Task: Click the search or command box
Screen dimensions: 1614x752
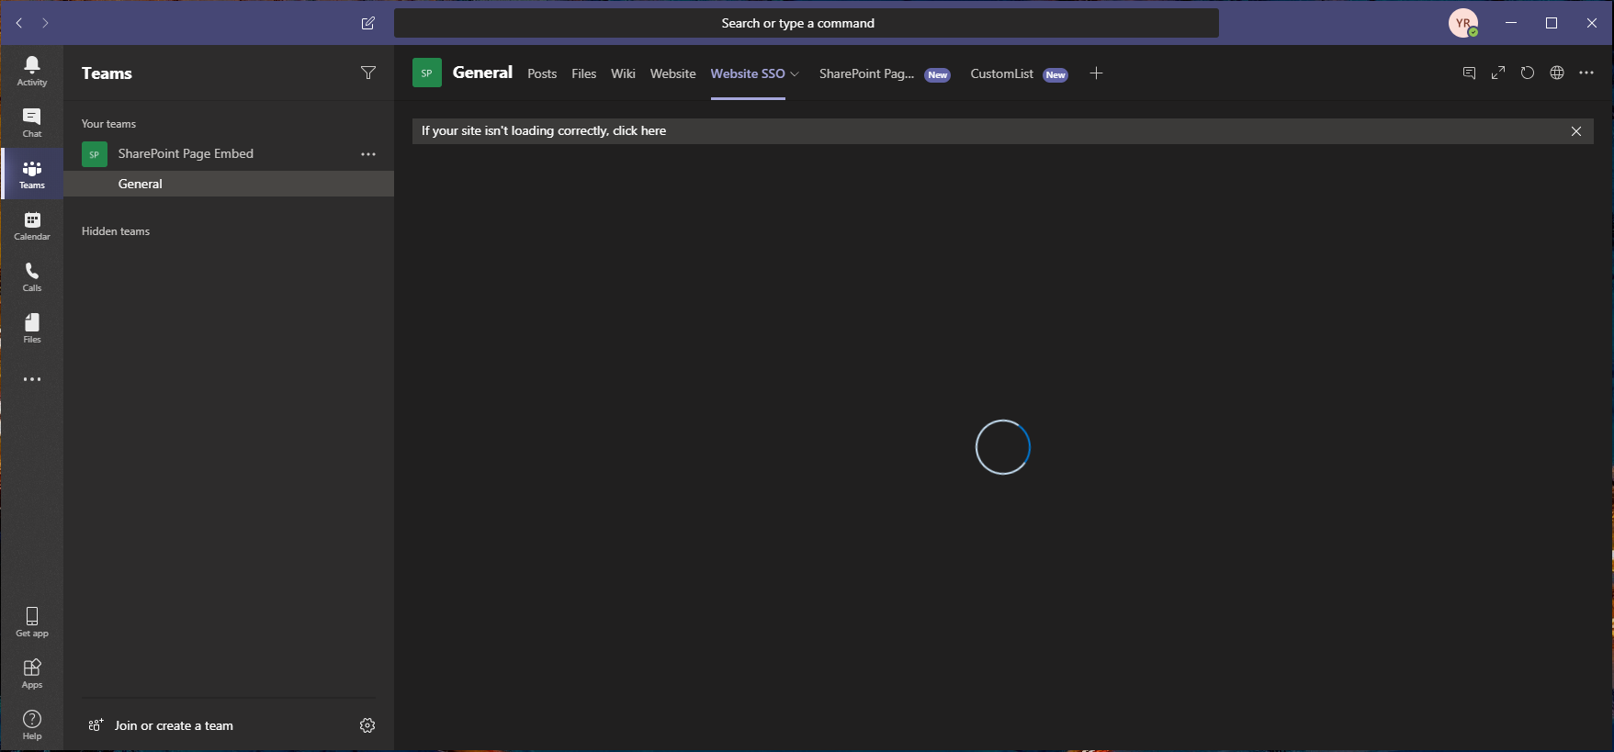Action: [x=807, y=23]
